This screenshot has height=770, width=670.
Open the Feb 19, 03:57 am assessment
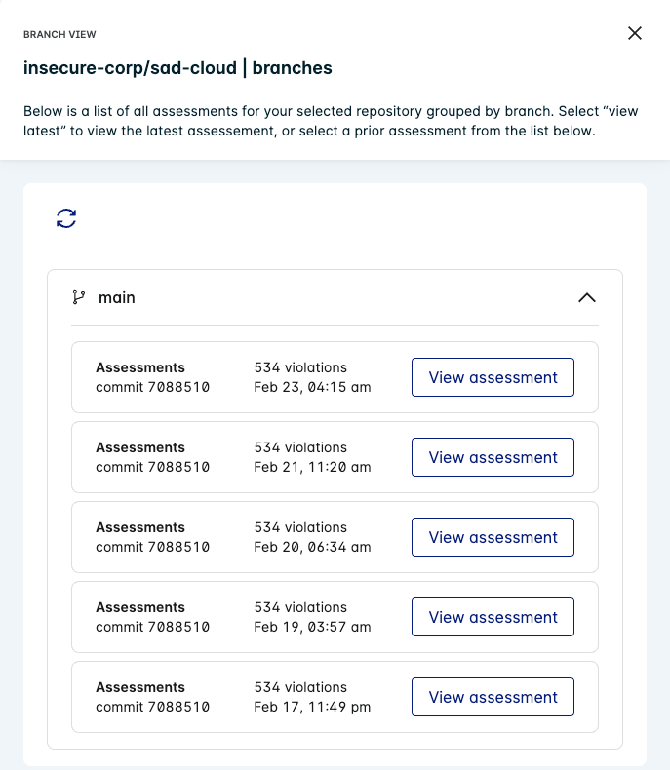pos(493,617)
